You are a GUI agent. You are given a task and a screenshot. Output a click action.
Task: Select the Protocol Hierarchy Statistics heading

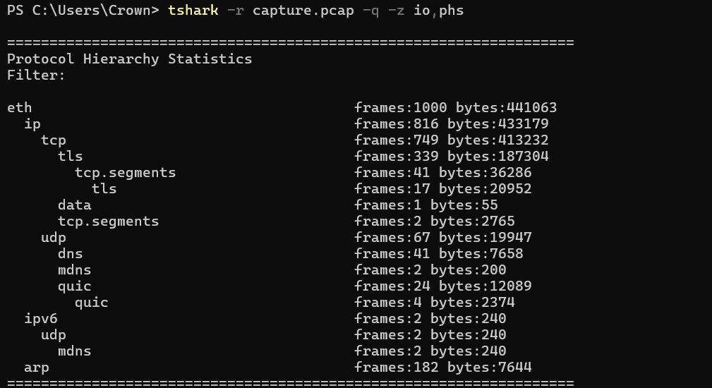point(129,59)
